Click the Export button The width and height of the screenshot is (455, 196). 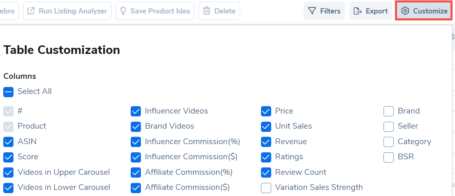[x=370, y=11]
